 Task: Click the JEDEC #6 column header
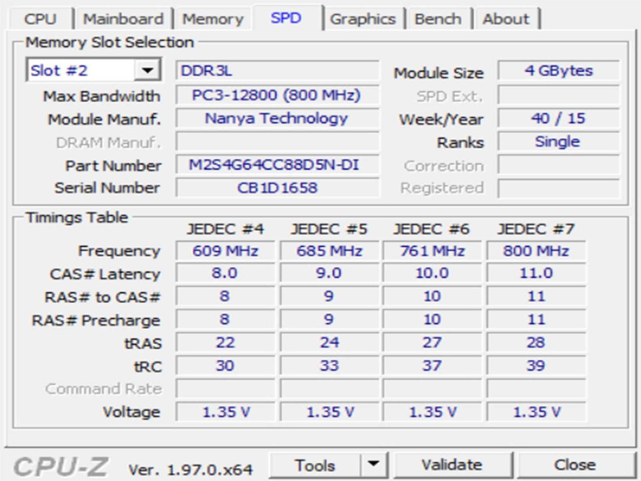431,229
